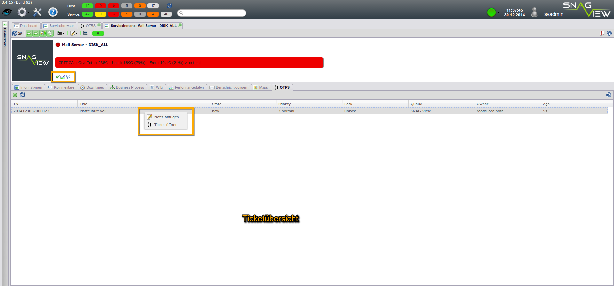
Task: Select the lower OTRS detail tab
Action: tap(282, 87)
